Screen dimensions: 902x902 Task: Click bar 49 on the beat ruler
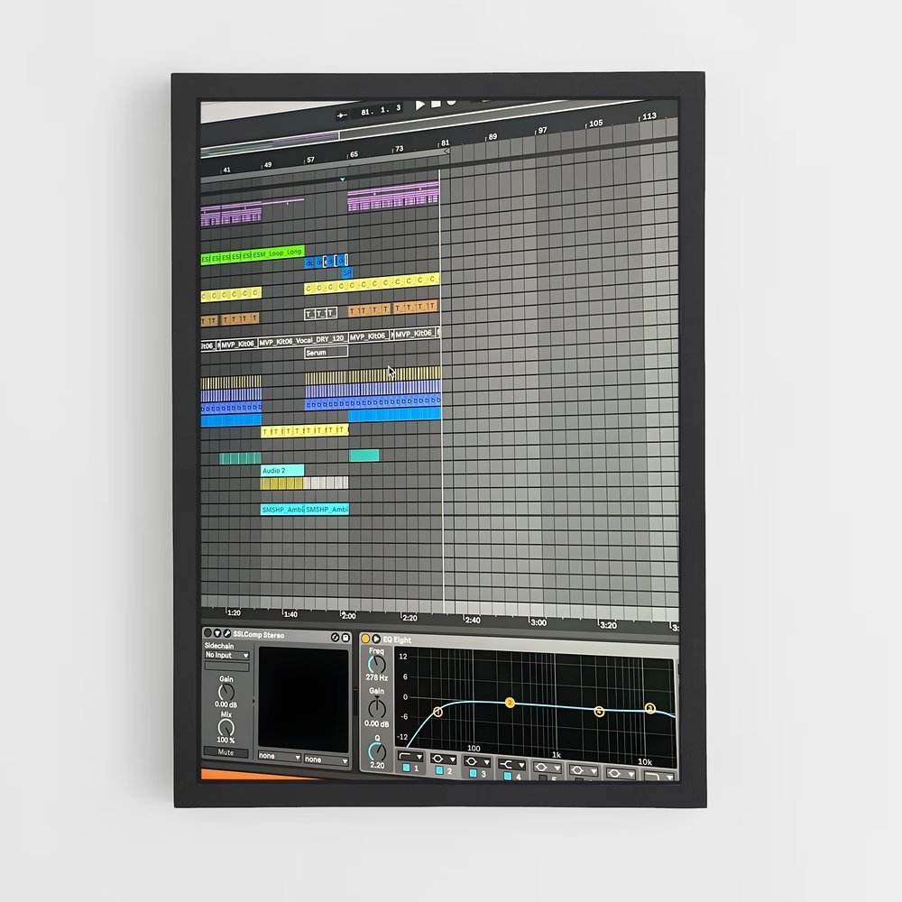(267, 164)
